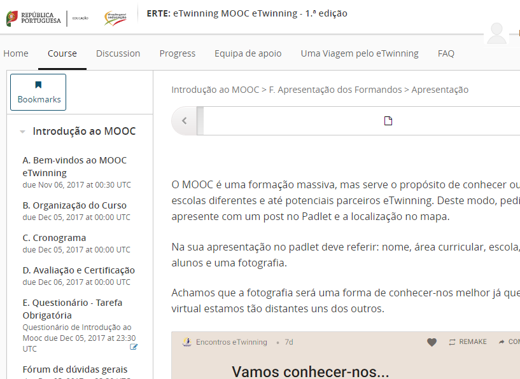Viewport: 520px width, 379px height.
Task: Click F. Apresentação dos Formandos breadcrumb
Action: tap(335, 90)
